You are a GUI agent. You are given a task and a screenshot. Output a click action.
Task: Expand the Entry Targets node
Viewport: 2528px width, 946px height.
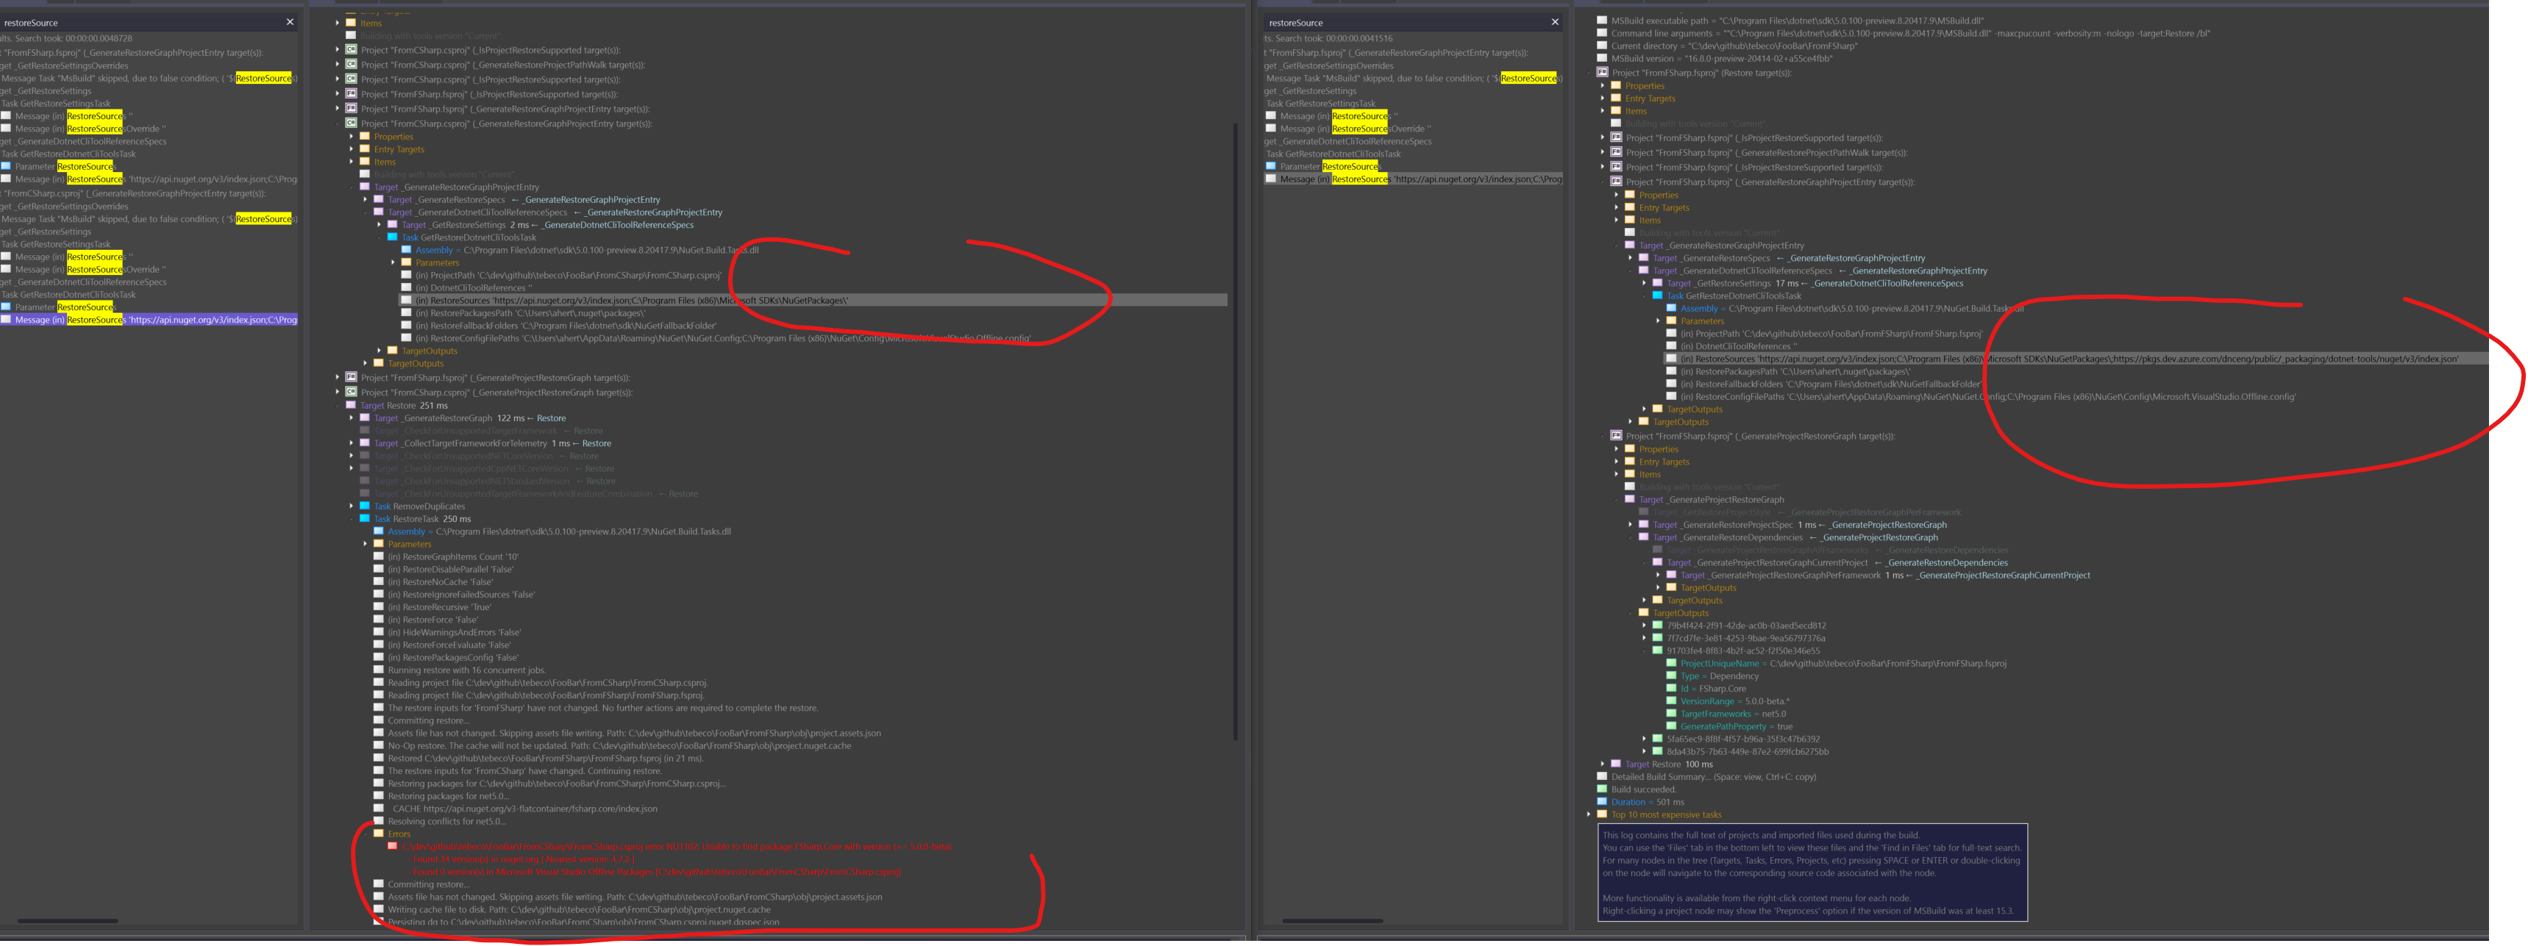point(353,149)
